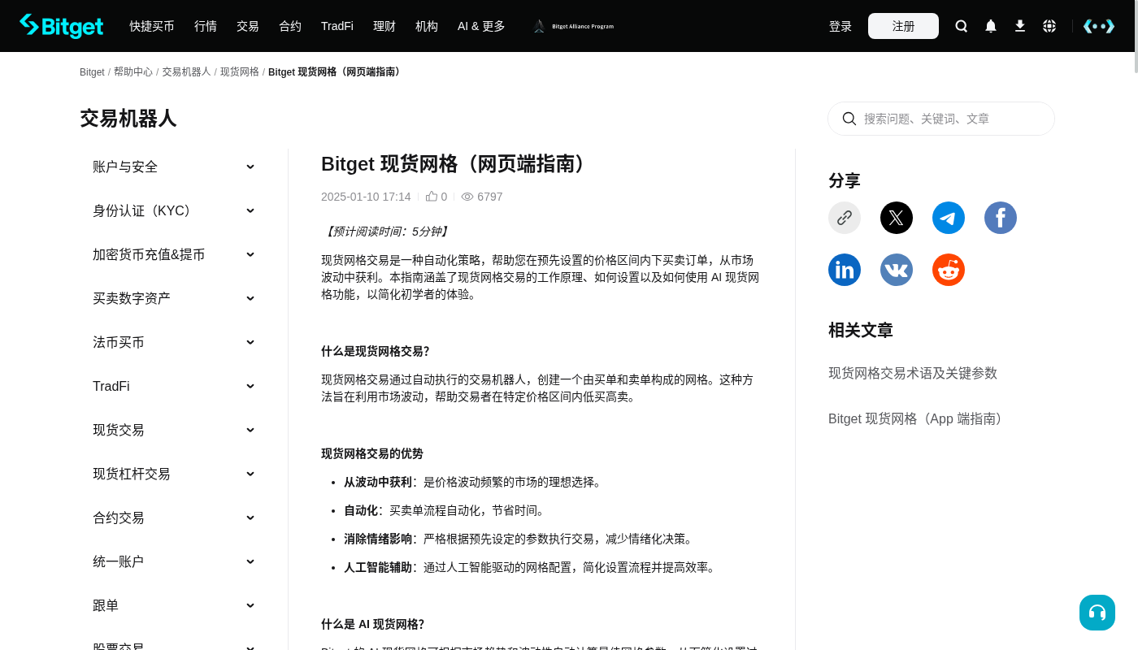Open the header search magnifier icon
This screenshot has height=650, width=1138.
(x=962, y=26)
